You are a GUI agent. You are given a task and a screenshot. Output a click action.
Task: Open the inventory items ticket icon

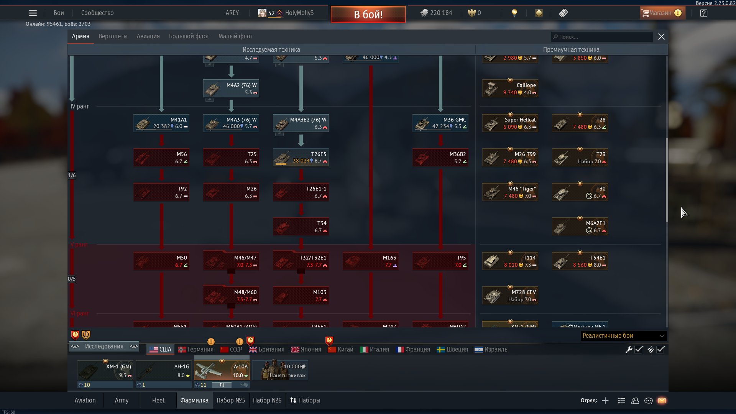point(563,13)
